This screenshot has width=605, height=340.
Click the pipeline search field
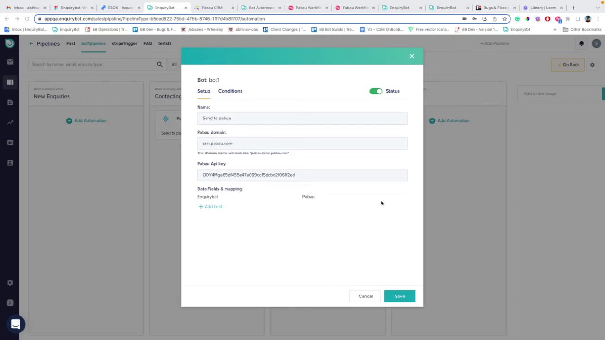point(92,64)
